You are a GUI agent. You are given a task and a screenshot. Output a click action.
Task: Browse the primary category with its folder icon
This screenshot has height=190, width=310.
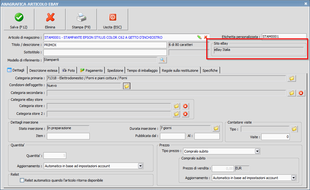[x=292, y=78]
